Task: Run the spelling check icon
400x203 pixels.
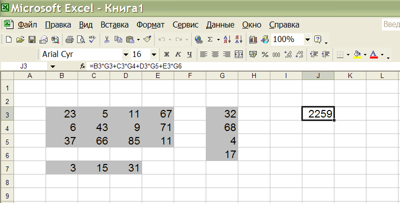Action: coord(92,39)
